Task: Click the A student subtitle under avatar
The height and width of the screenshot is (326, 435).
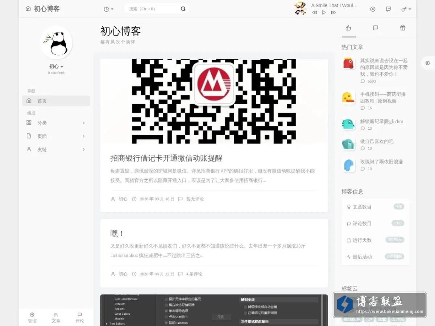Action: [x=56, y=73]
